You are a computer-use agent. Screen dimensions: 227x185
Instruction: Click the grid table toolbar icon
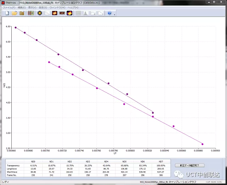pyautogui.click(x=78, y=13)
